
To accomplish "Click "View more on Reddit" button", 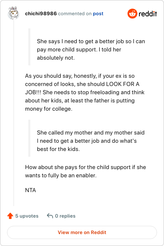I will click(82, 232).
